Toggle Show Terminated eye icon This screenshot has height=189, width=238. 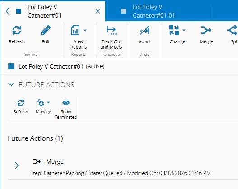click(66, 103)
